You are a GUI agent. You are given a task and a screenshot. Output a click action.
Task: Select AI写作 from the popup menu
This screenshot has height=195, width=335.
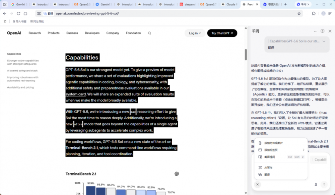pos(281,168)
